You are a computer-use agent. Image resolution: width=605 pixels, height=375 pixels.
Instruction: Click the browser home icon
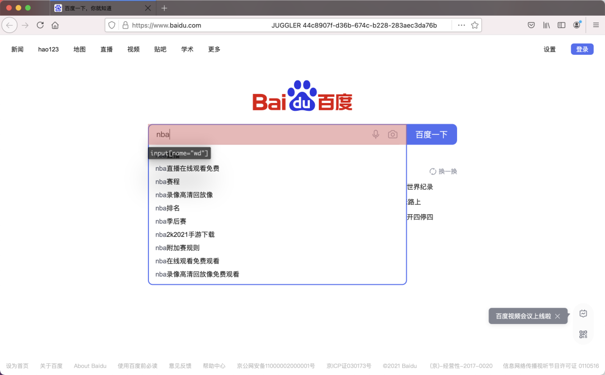[x=55, y=25]
